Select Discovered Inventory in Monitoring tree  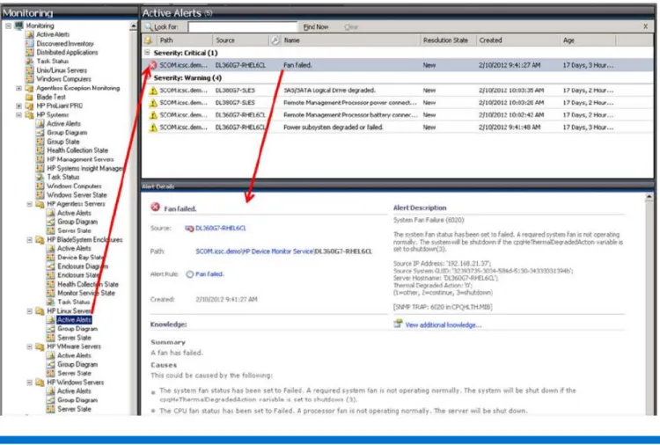[x=65, y=43]
